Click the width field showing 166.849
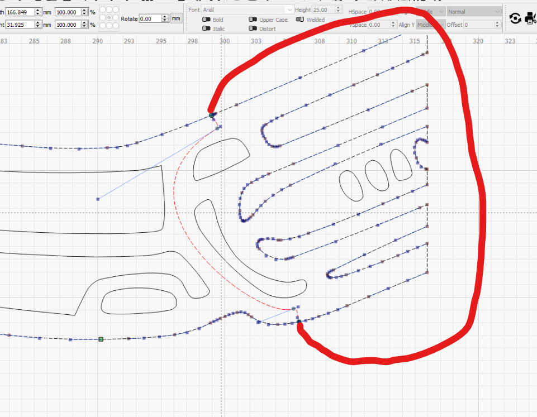Viewport: 537px width, 417px height. (20, 12)
